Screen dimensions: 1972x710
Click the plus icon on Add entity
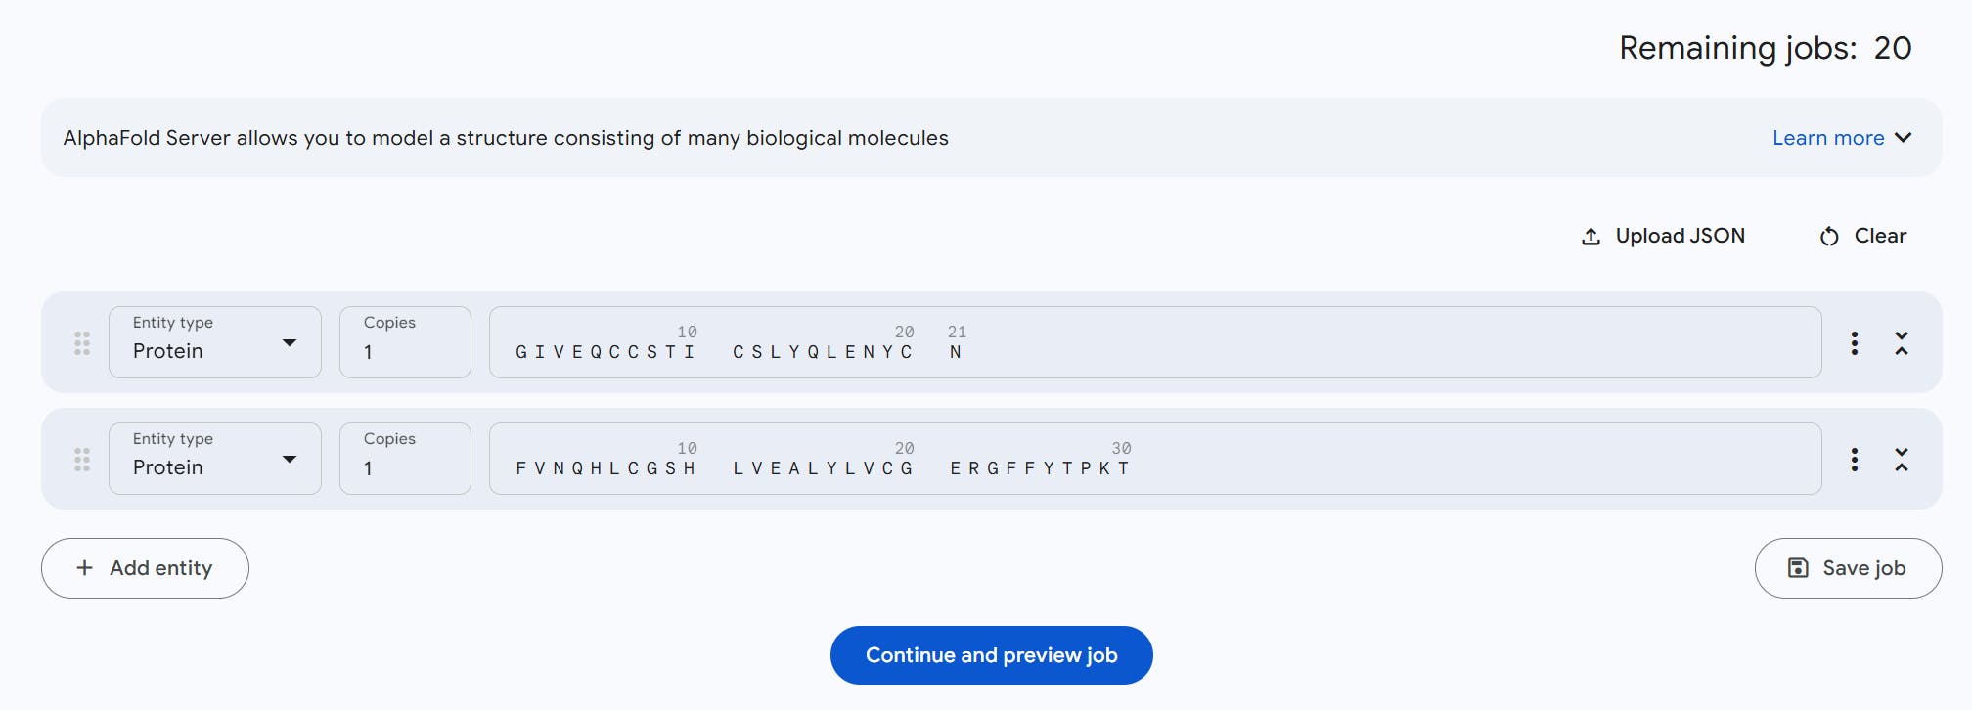coord(85,568)
